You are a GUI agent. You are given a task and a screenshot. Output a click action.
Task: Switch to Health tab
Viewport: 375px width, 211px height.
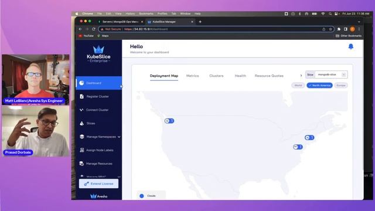pyautogui.click(x=240, y=76)
